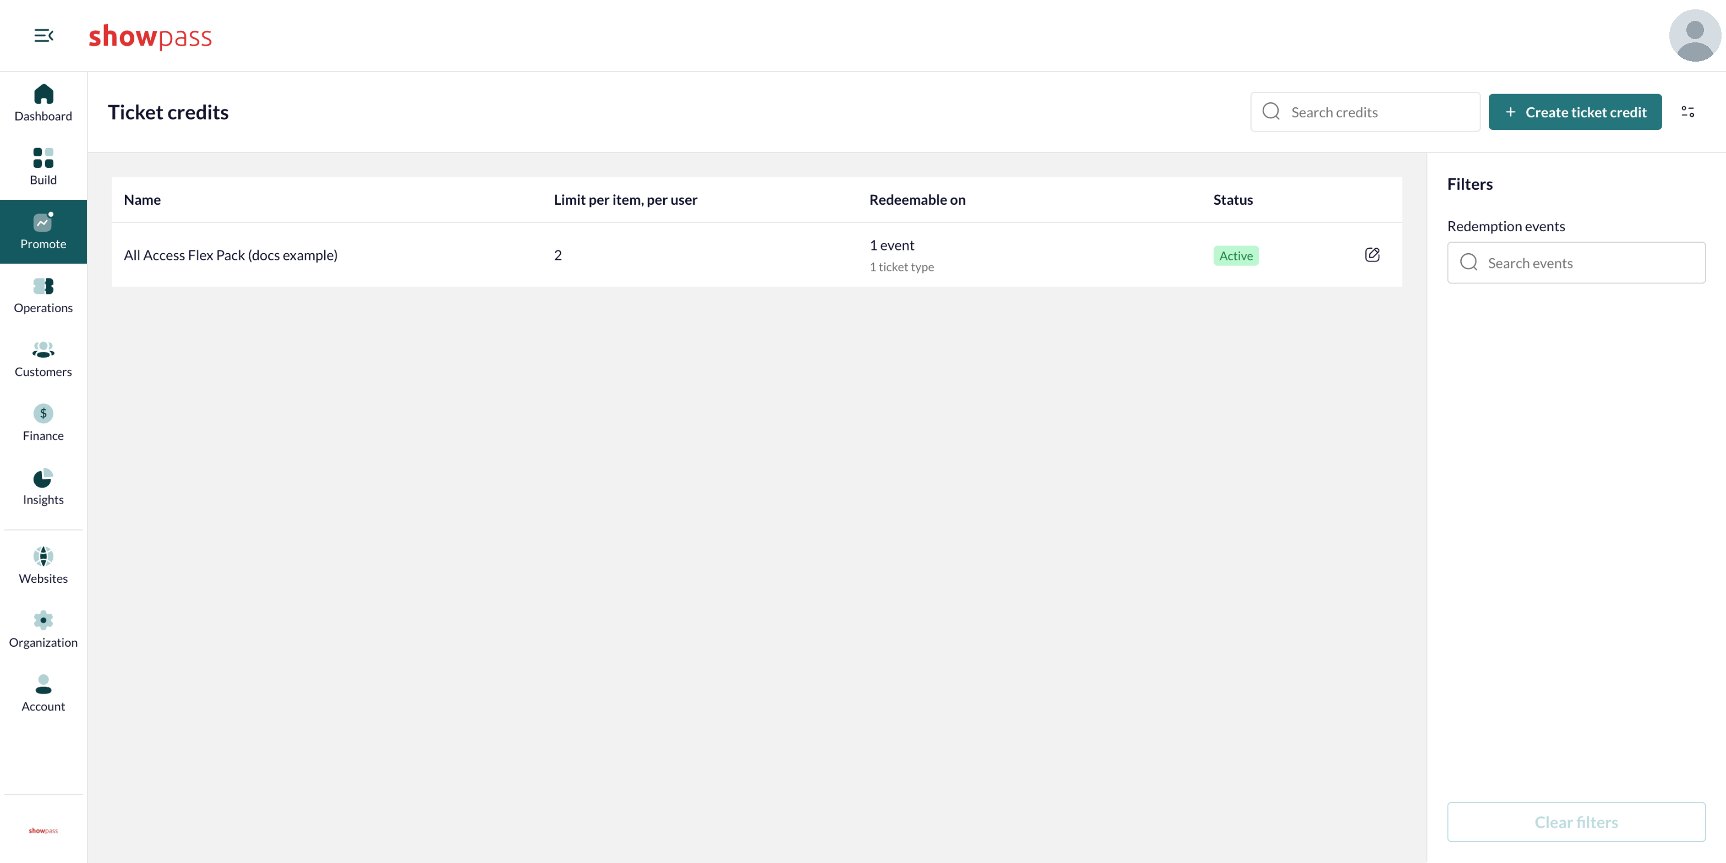View Insights from the sidebar

pyautogui.click(x=43, y=487)
